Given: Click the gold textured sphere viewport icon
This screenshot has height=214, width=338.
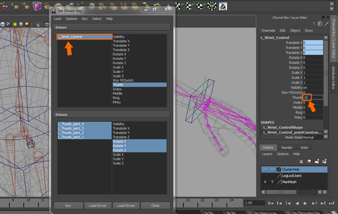Looking at the screenshot, I should 27,24.
